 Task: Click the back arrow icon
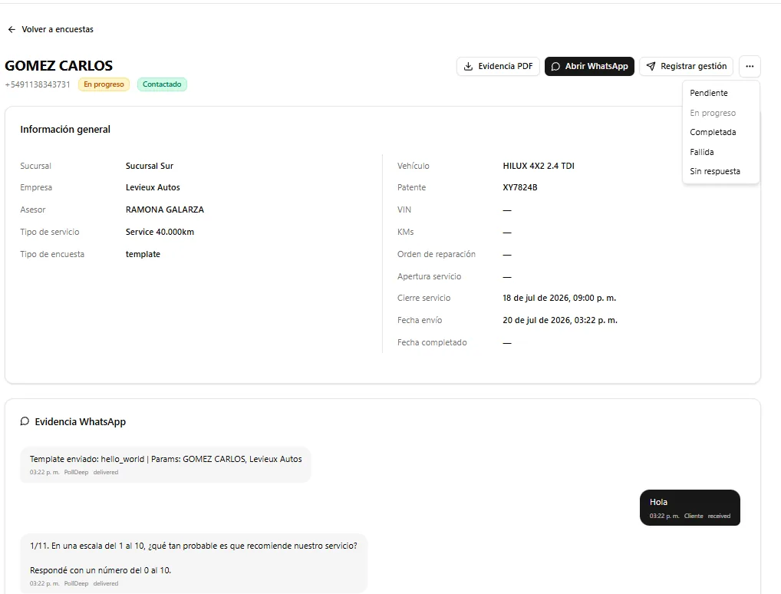pos(12,29)
